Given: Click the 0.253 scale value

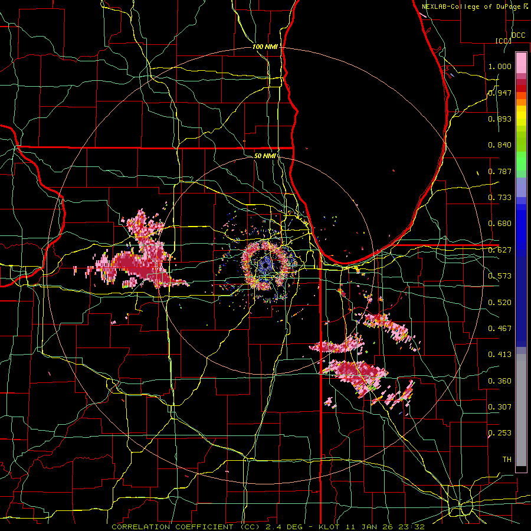Looking at the screenshot, I should coord(500,433).
